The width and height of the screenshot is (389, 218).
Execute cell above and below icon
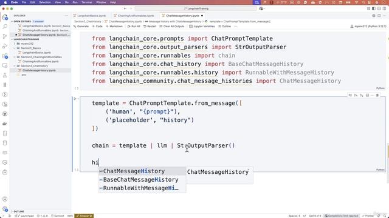(x=356, y=95)
